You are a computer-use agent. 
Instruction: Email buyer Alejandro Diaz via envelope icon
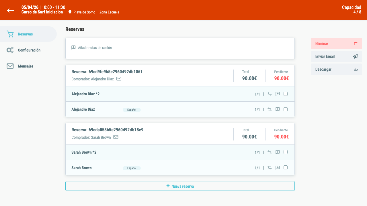[x=119, y=79]
